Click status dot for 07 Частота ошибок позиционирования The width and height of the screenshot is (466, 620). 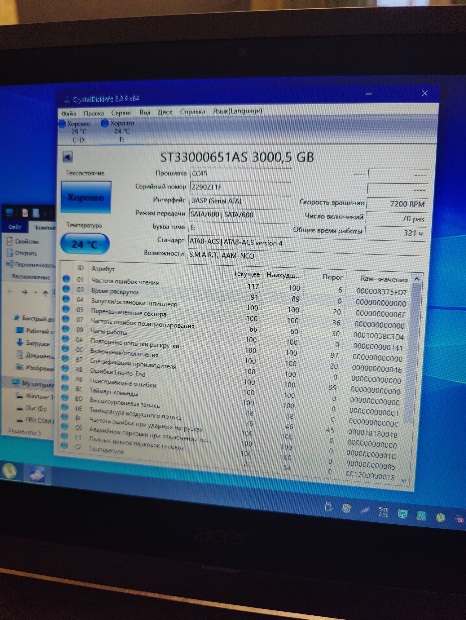66,319
